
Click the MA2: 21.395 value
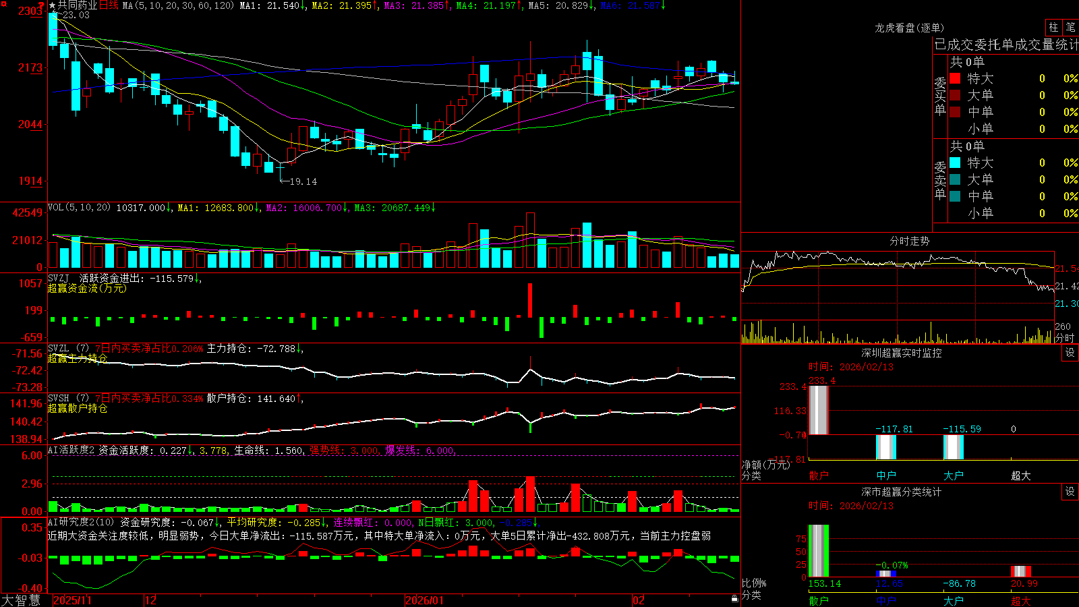(x=342, y=5)
